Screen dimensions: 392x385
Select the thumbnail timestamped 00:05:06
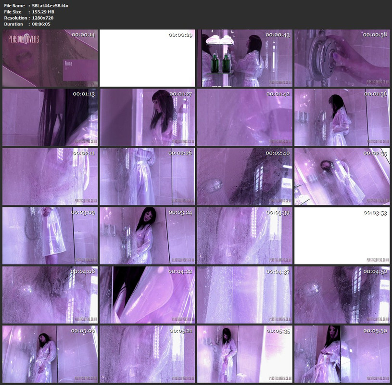[x=50, y=354]
